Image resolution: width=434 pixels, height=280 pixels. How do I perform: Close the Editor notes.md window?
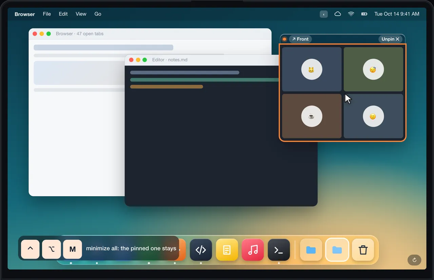coord(131,60)
